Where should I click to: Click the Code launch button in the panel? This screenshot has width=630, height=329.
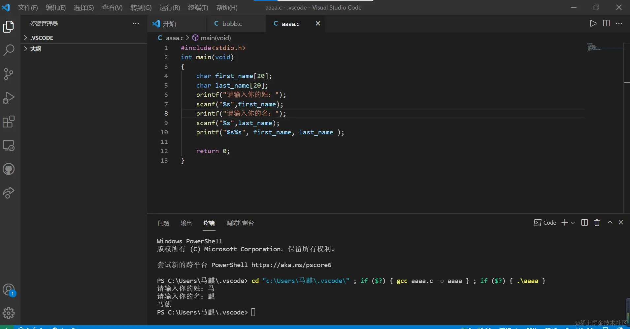[545, 223]
